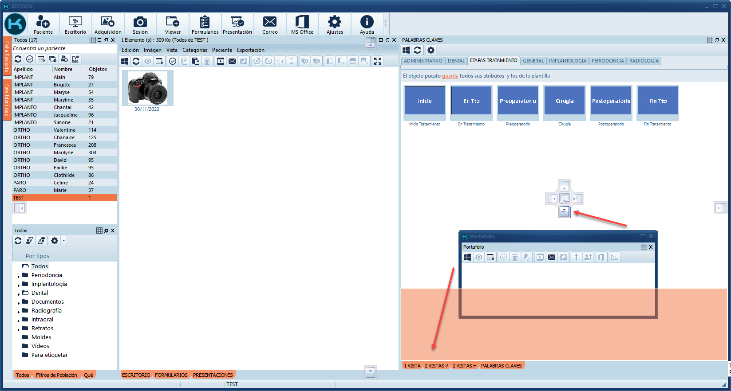The image size is (731, 391).
Task: Open the settings gear dropdown arrow in Todos panel
Action: pos(64,241)
